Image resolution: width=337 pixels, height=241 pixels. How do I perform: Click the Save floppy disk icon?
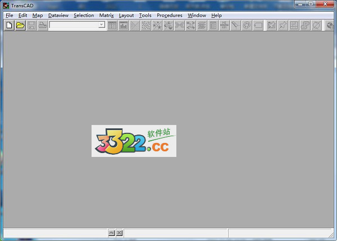tap(31, 25)
